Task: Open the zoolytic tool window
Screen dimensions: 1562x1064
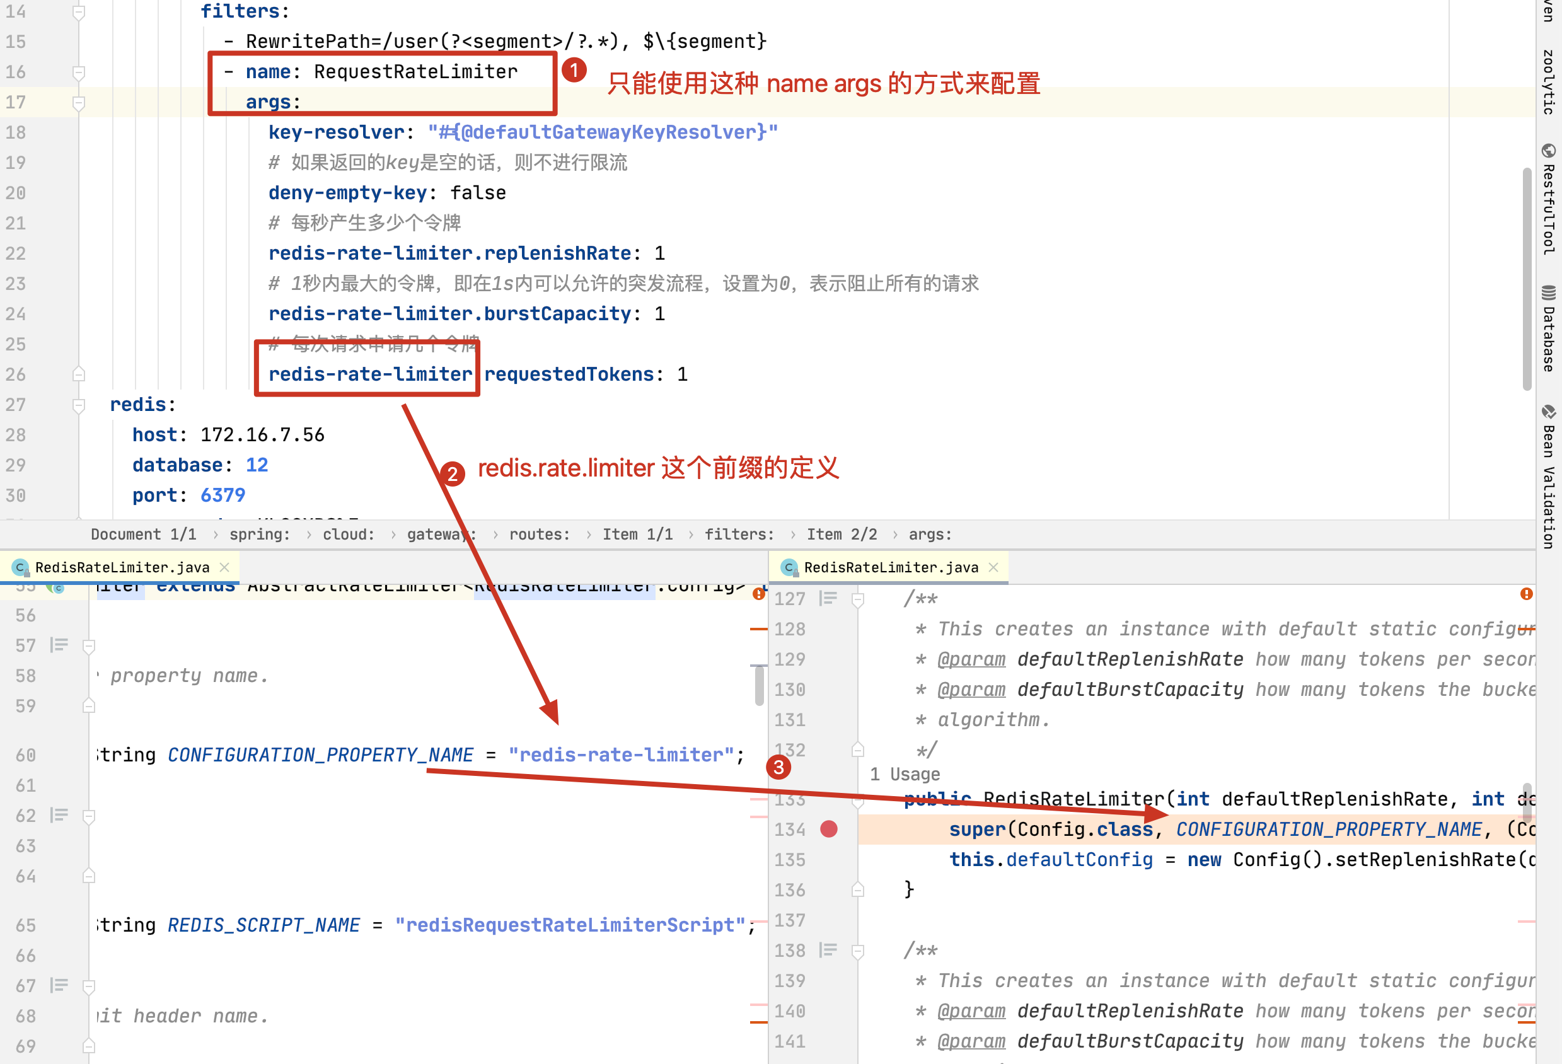Action: [x=1549, y=81]
